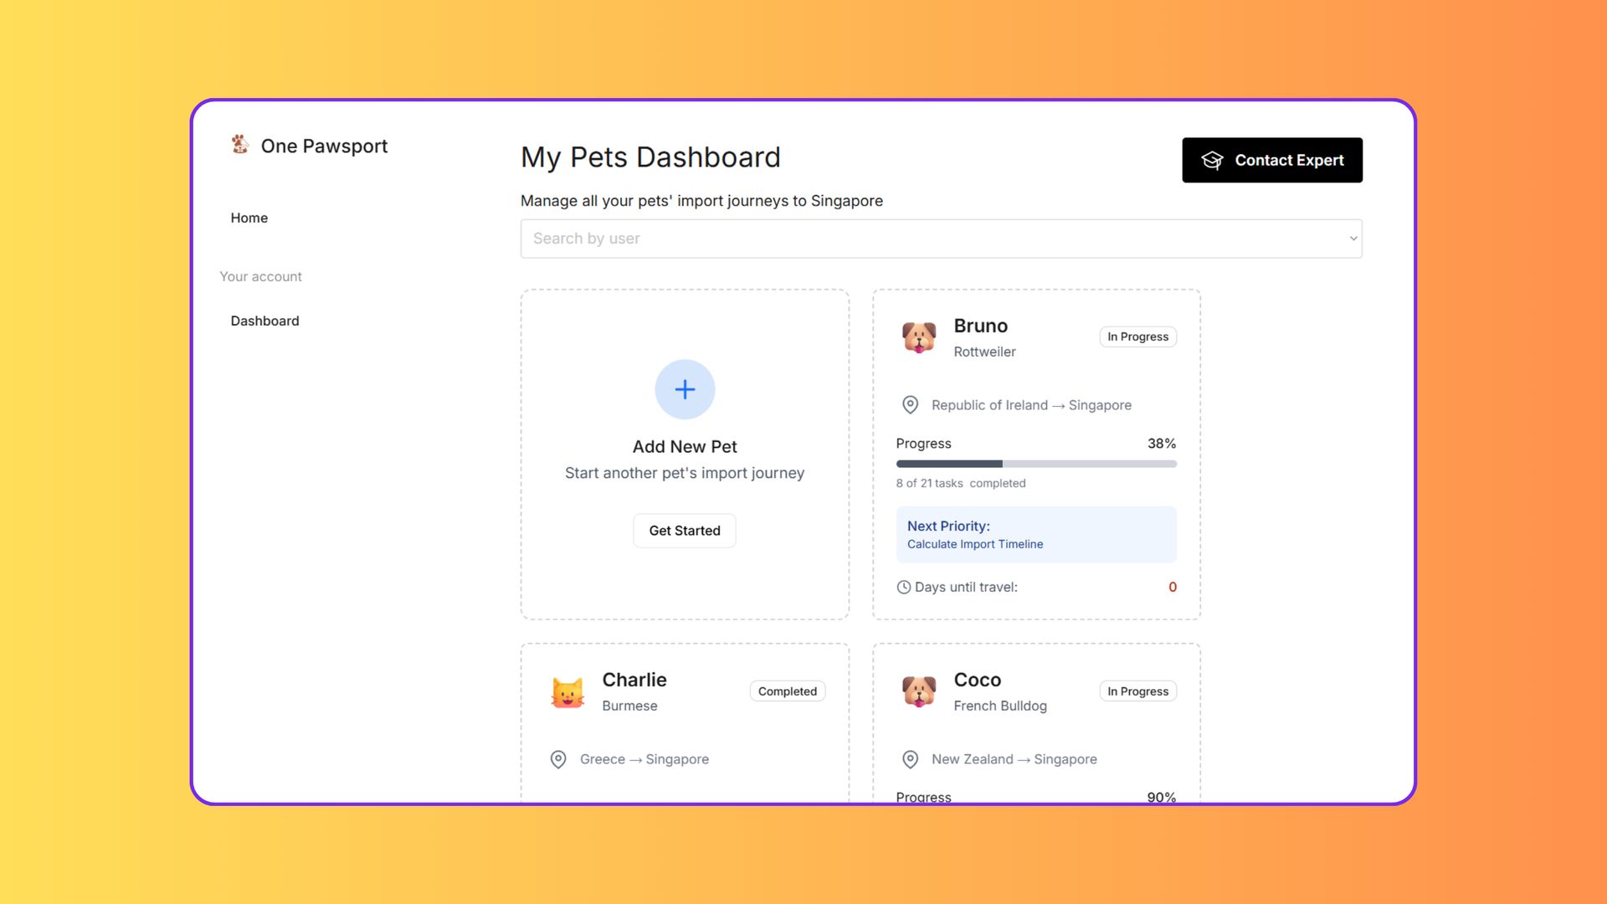Focus the Search by user field
This screenshot has width=1607, height=904.
click(921, 239)
